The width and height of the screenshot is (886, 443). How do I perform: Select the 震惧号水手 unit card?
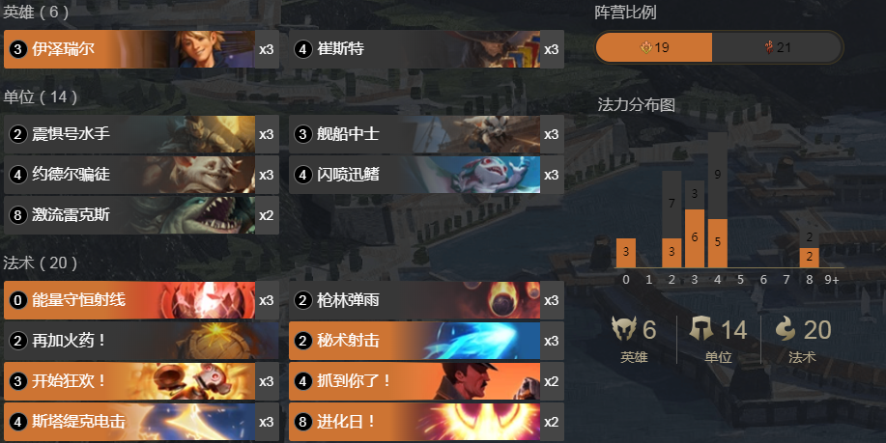click(141, 134)
